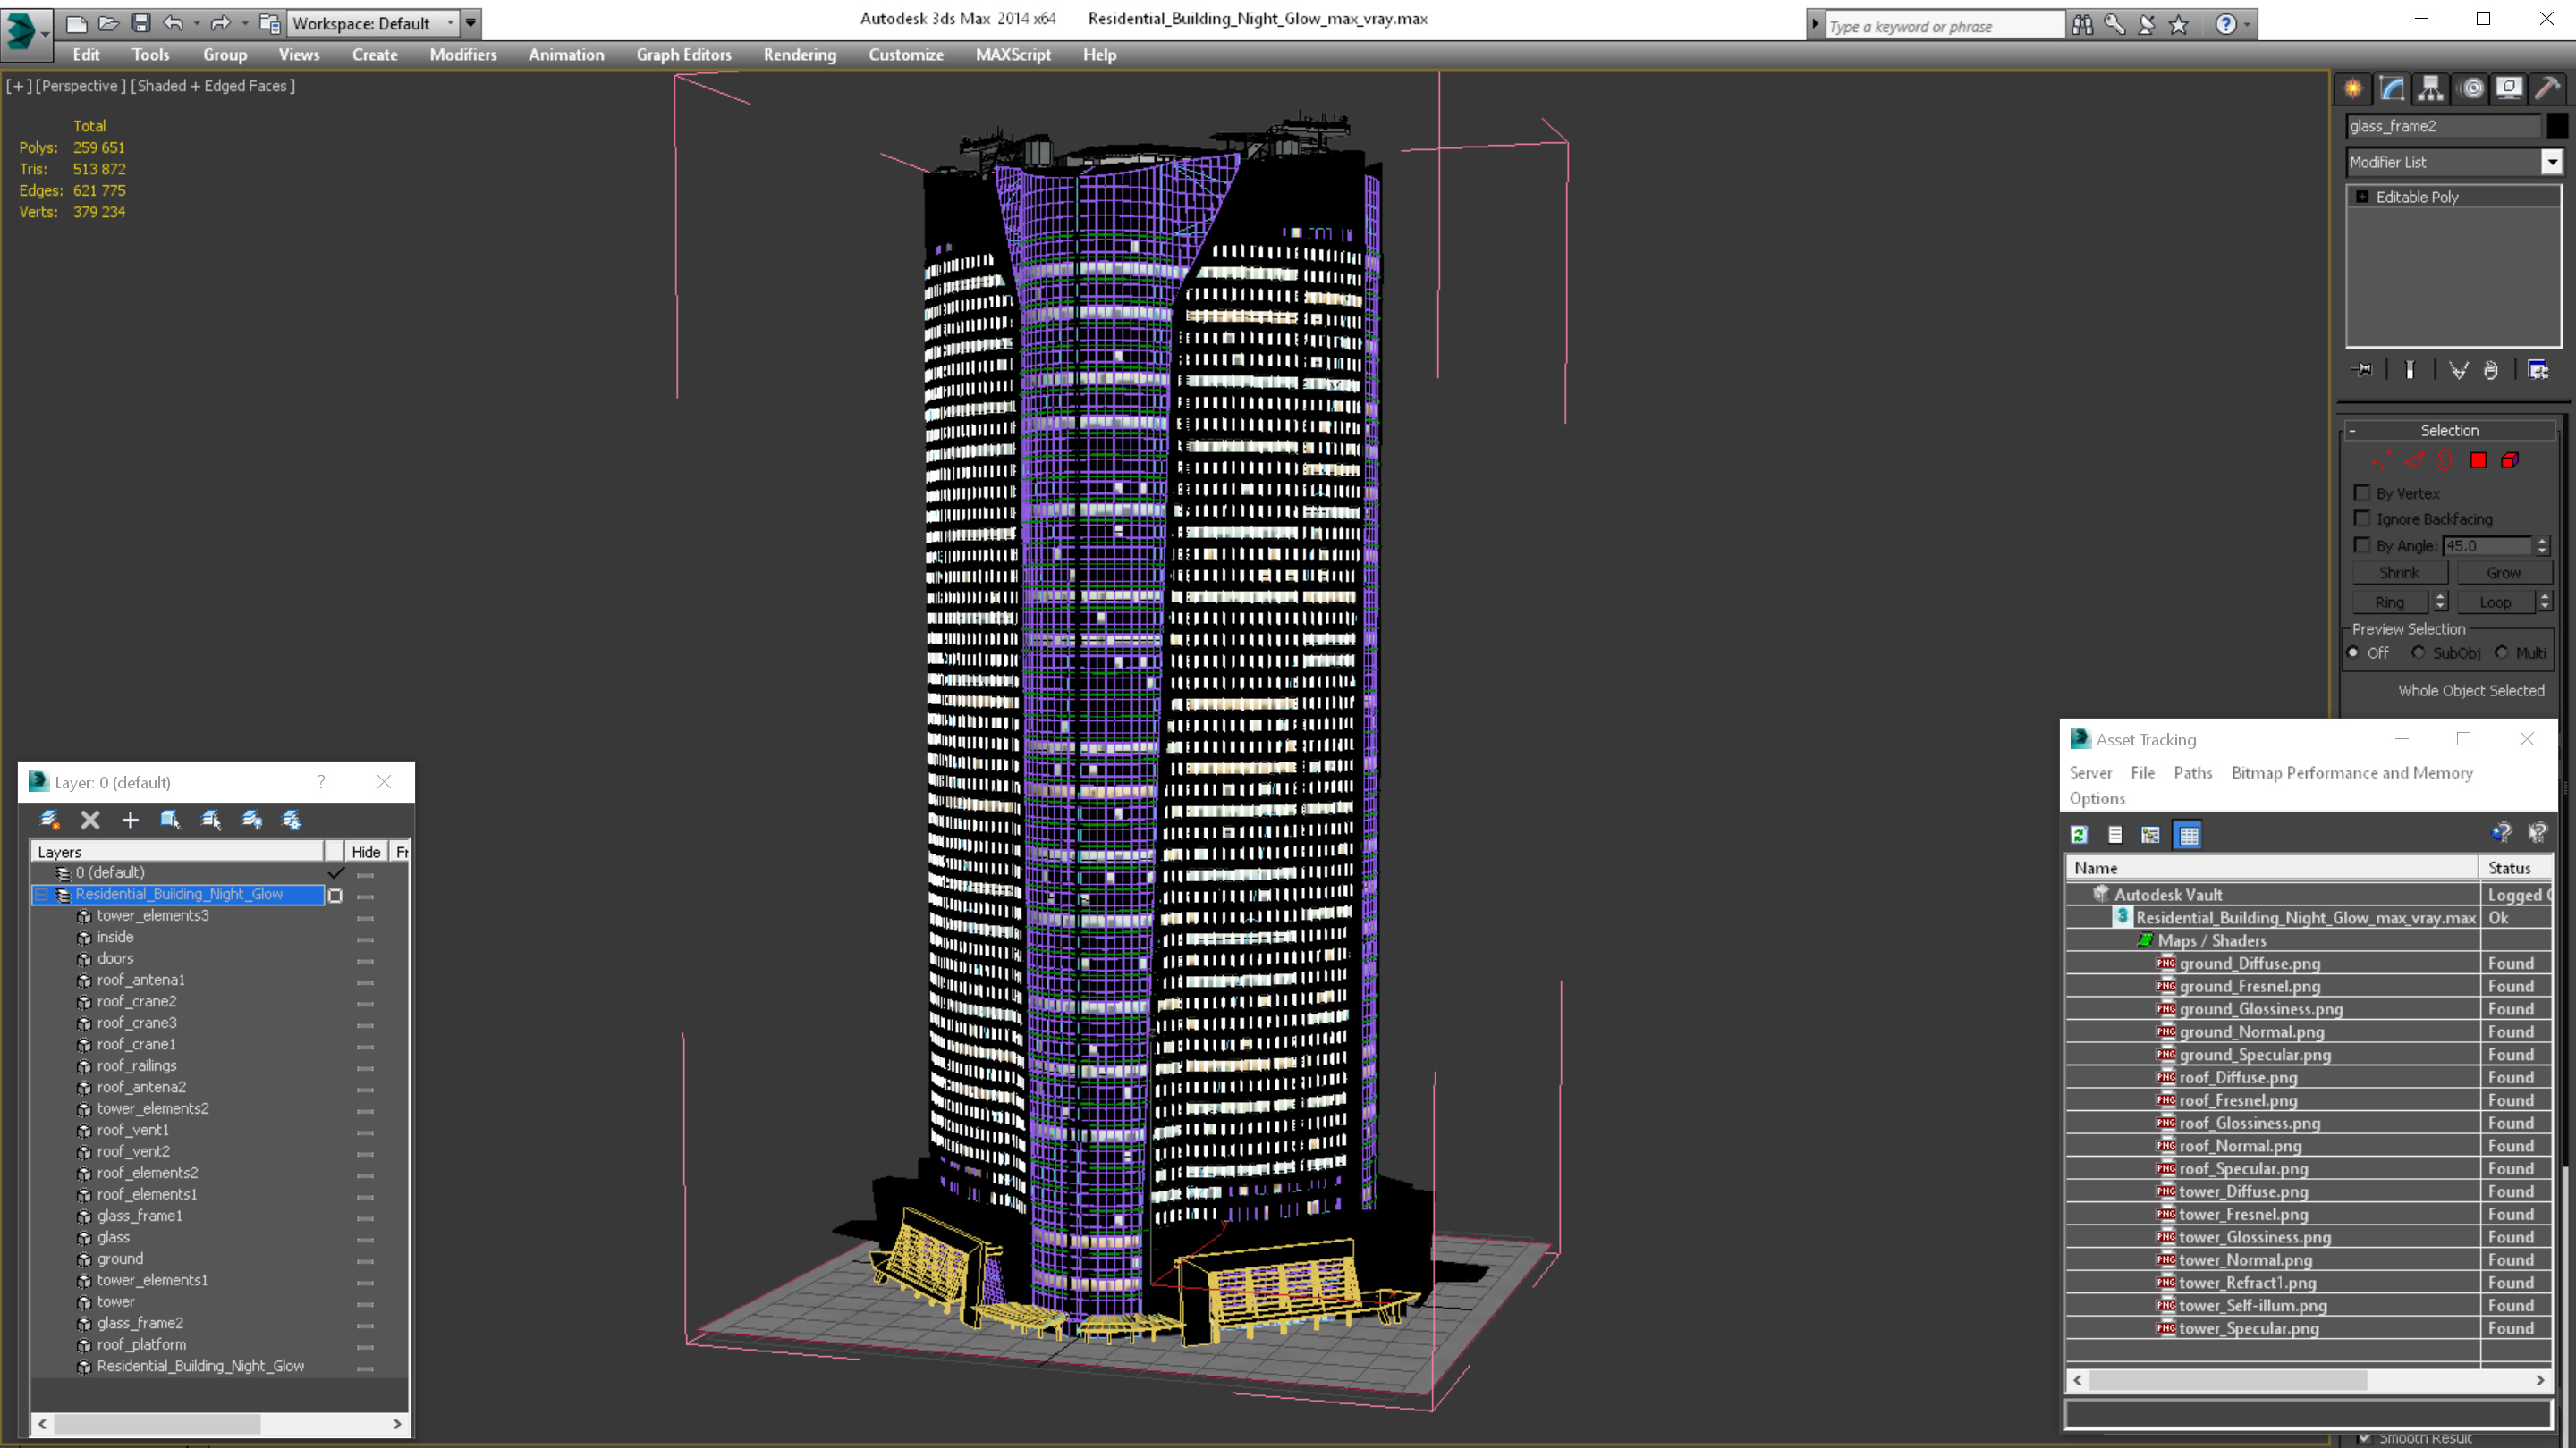Click the Perspective viewport label
2576x1448 pixels.
[81, 86]
